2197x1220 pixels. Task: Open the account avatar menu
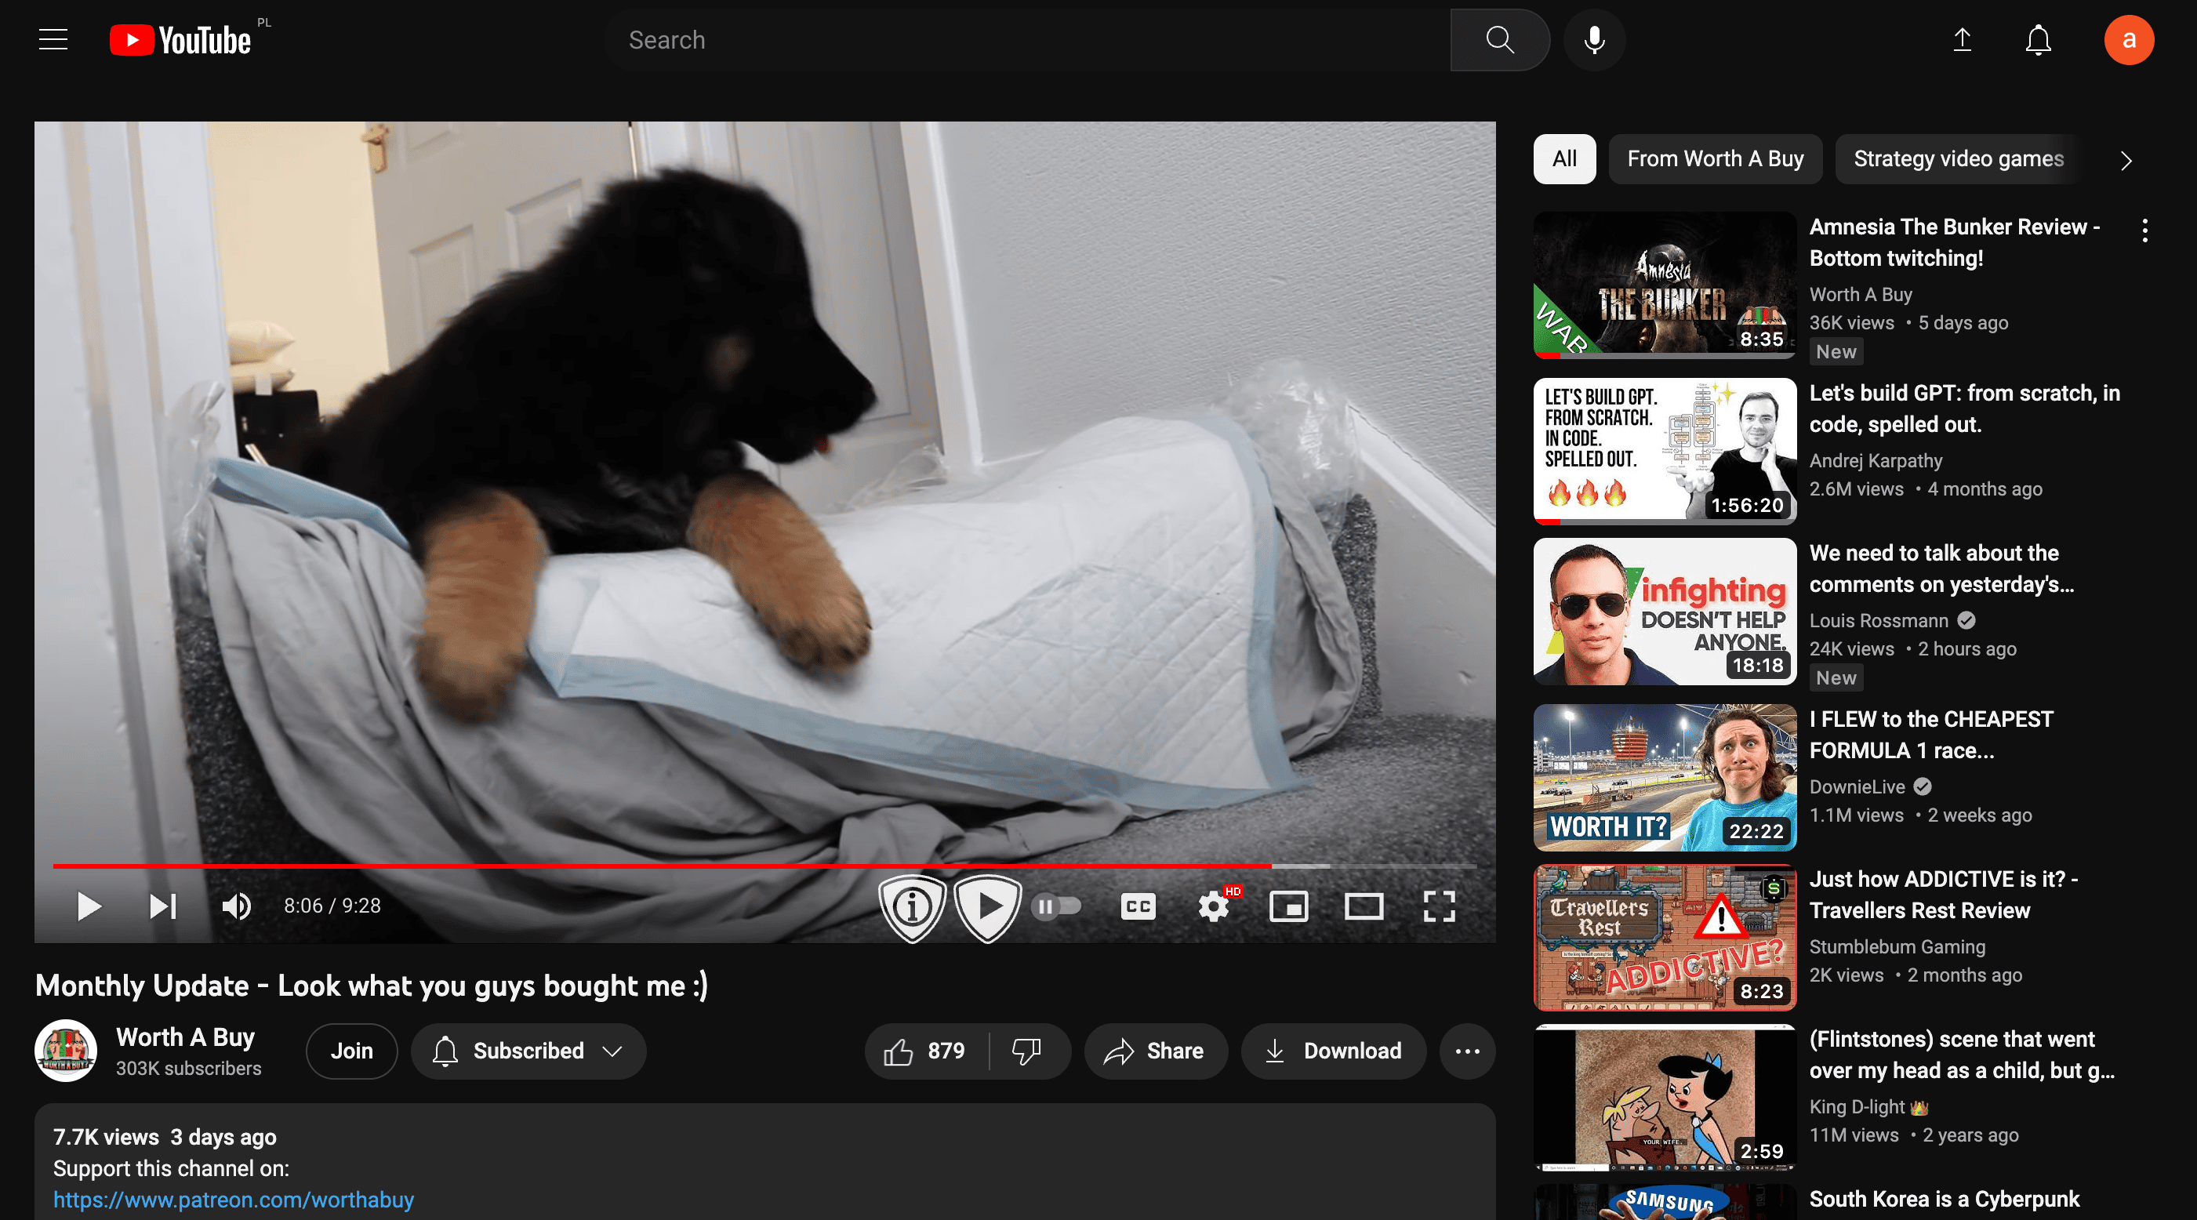tap(2128, 40)
